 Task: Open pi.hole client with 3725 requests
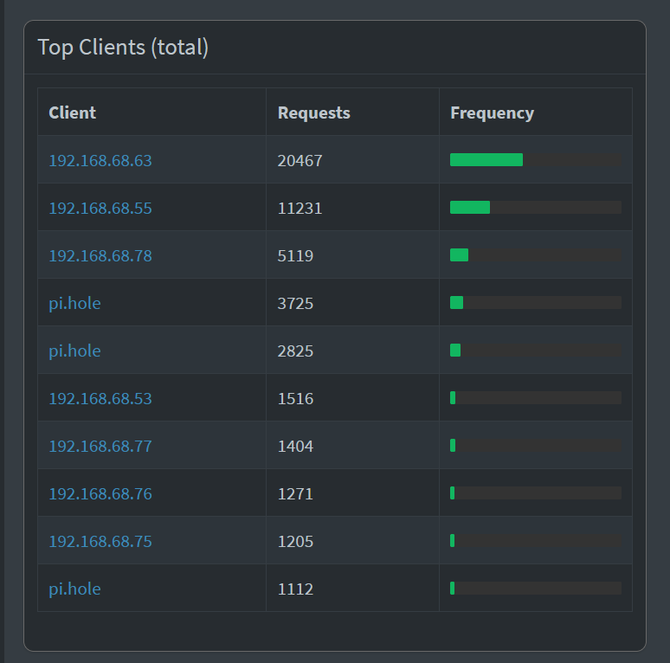point(74,303)
